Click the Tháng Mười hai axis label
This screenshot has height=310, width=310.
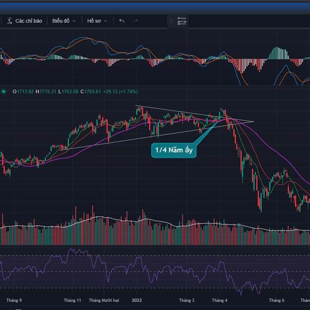pos(104,300)
